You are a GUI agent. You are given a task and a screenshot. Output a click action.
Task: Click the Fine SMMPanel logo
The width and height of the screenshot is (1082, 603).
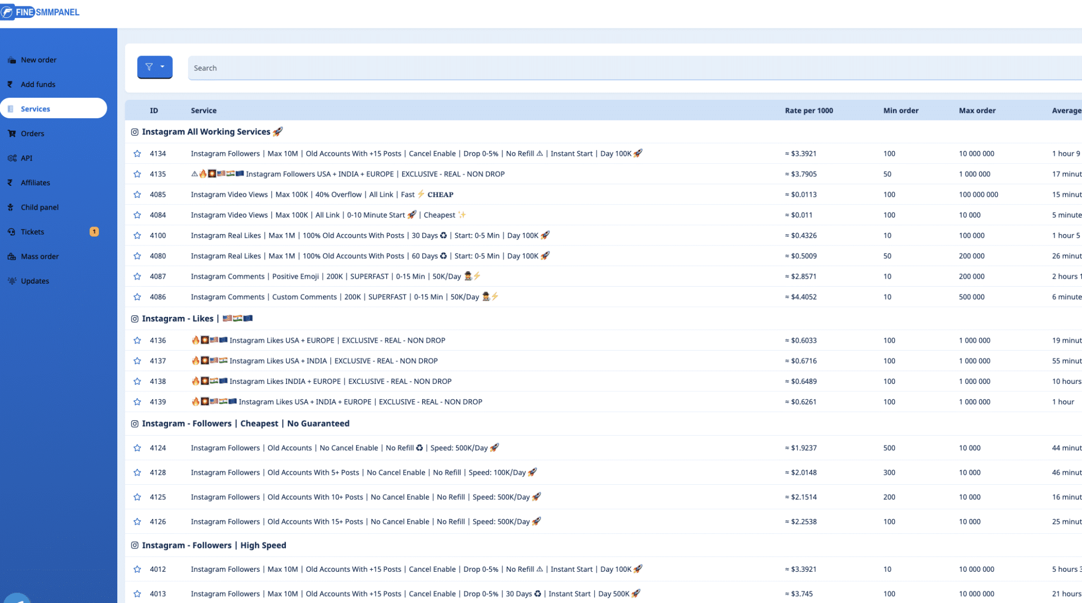click(40, 12)
